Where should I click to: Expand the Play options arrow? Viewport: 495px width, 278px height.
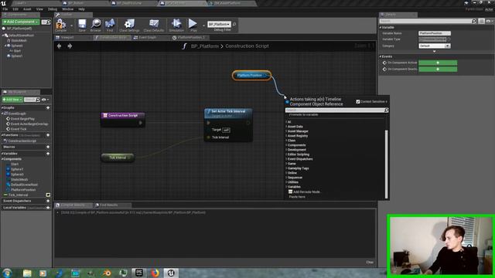203,25
